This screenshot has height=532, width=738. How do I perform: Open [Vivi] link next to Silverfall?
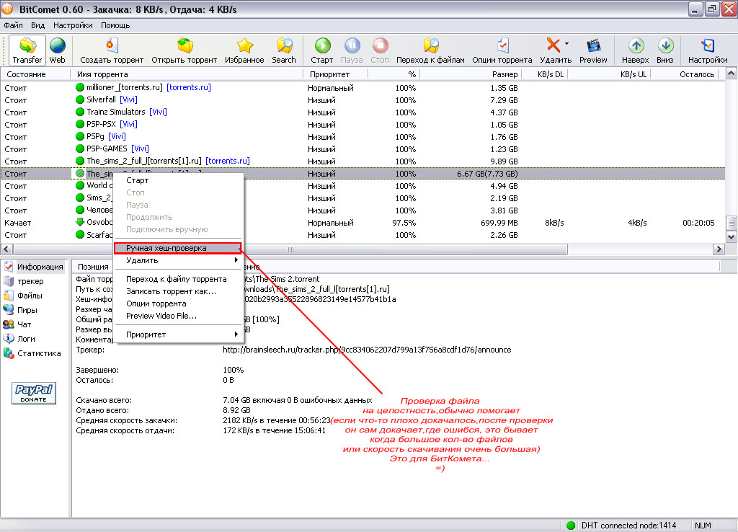coord(128,99)
